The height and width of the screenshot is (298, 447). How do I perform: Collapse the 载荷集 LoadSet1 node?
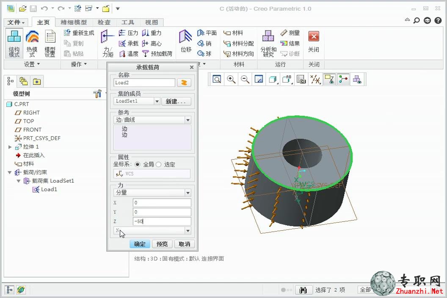(x=19, y=181)
